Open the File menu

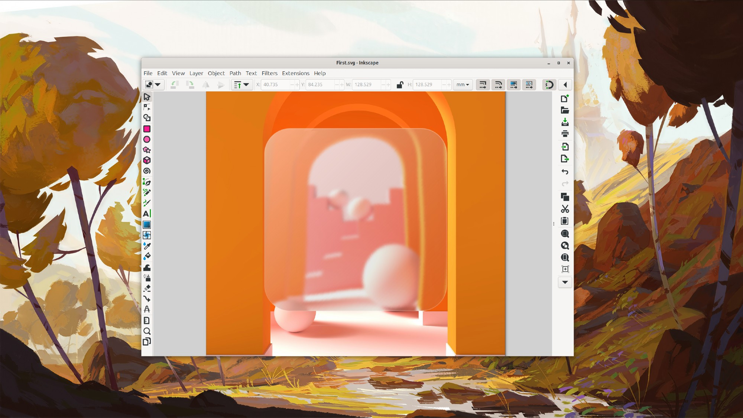click(x=148, y=73)
